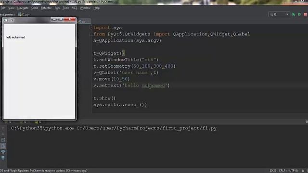Place the cursor in the line 'a=QApplication(sys.argv)'
This screenshot has height=173, width=308.
pos(127,40)
